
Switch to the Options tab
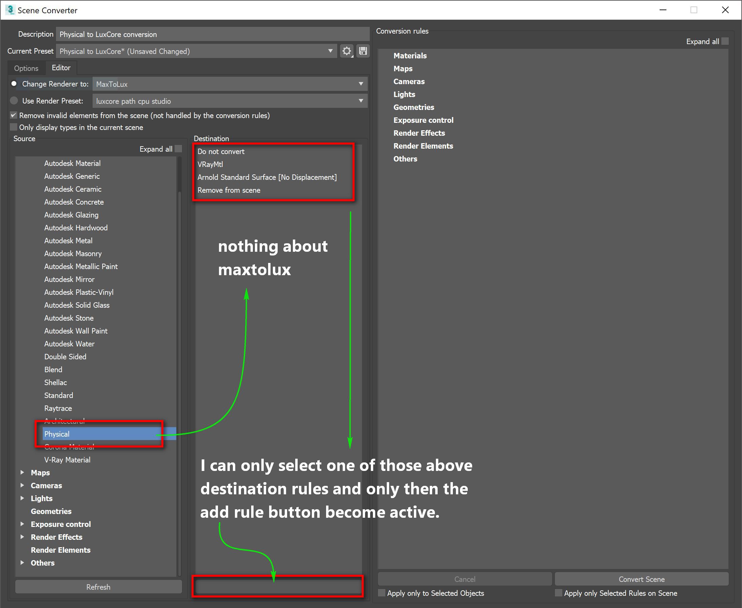[x=26, y=68]
